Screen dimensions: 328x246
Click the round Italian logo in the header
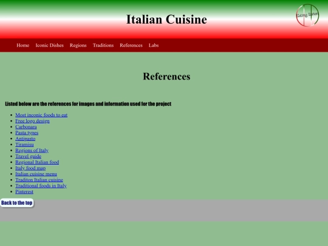point(307,15)
